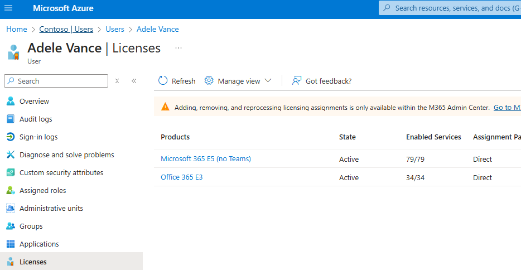Viewport: 521px width, 275px height.
Task: Click Direct assignment for Office 365 E3
Action: [482, 177]
